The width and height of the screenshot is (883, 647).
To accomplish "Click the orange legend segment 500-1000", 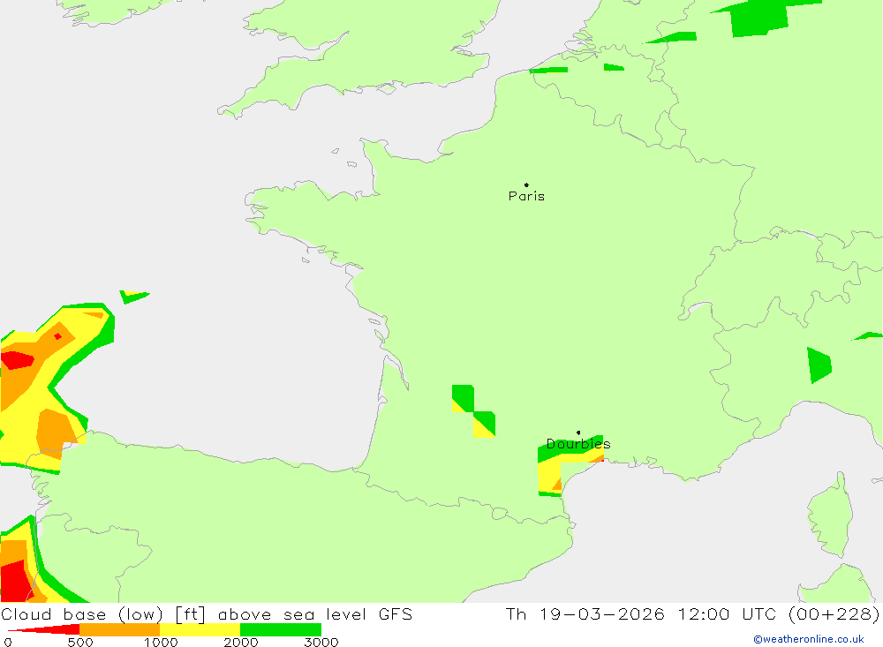I will click(x=119, y=629).
